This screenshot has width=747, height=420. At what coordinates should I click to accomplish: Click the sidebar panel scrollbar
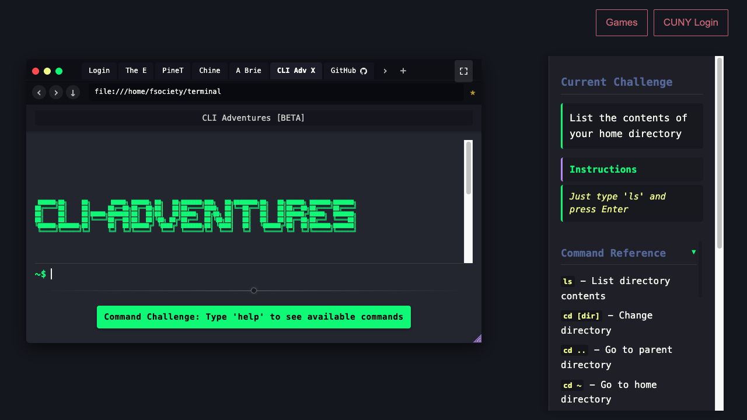coord(720,153)
